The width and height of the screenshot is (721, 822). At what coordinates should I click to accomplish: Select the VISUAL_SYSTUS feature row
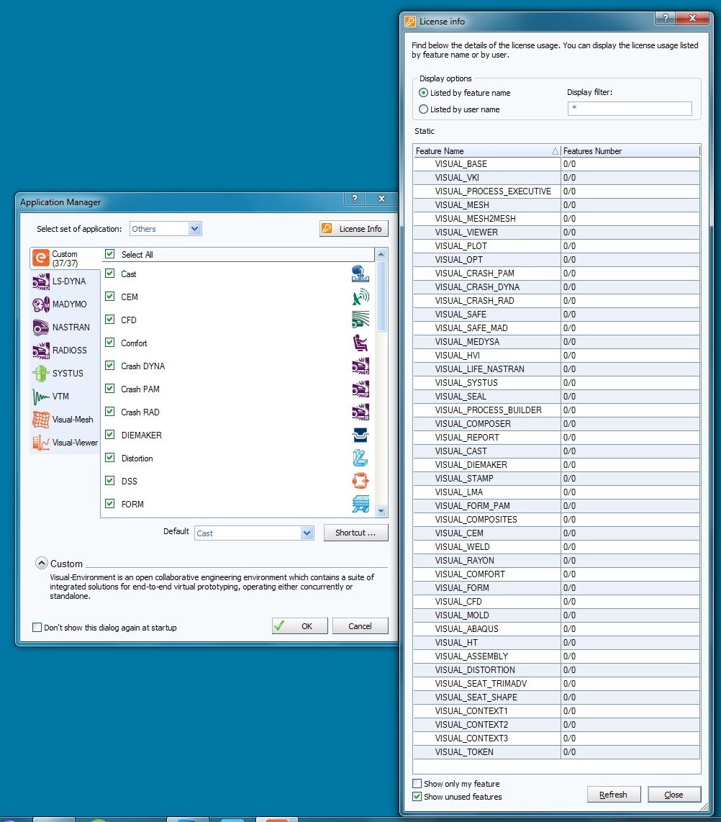tap(556, 383)
